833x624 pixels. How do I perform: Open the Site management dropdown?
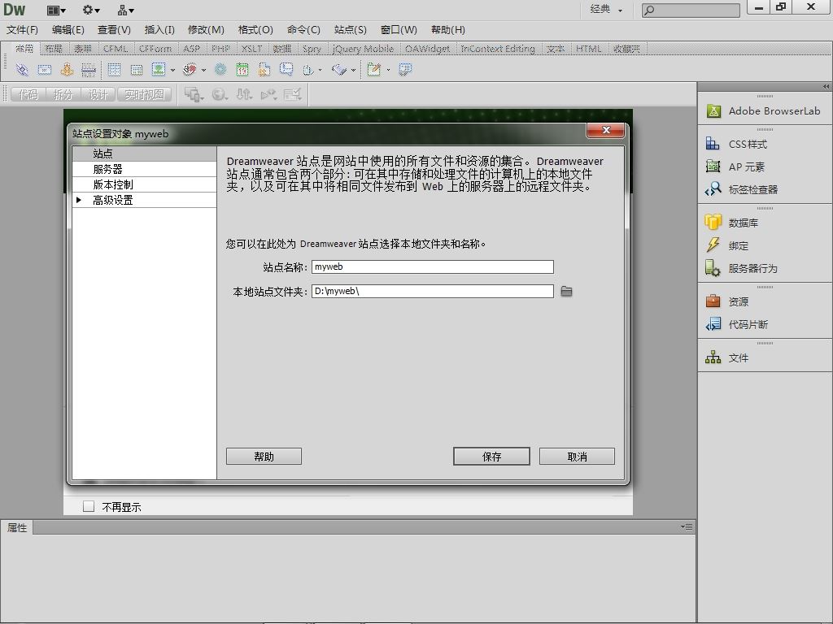(126, 10)
